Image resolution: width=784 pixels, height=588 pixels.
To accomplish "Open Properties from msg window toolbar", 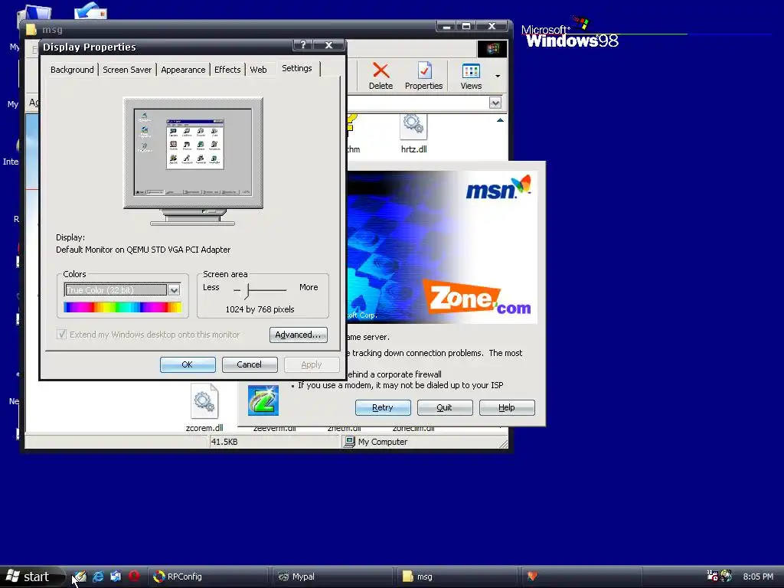I will 424,76.
